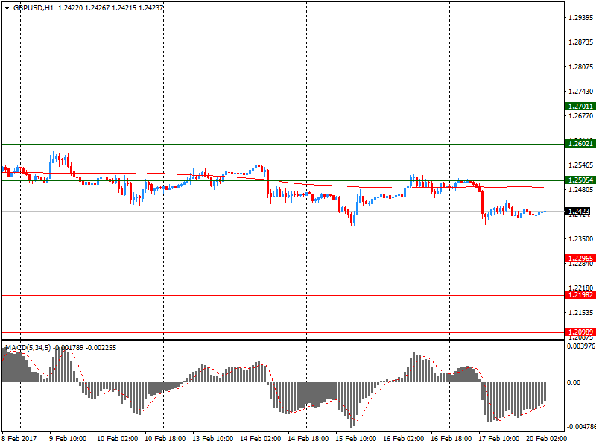Select price scale value 1.25465

[581, 165]
